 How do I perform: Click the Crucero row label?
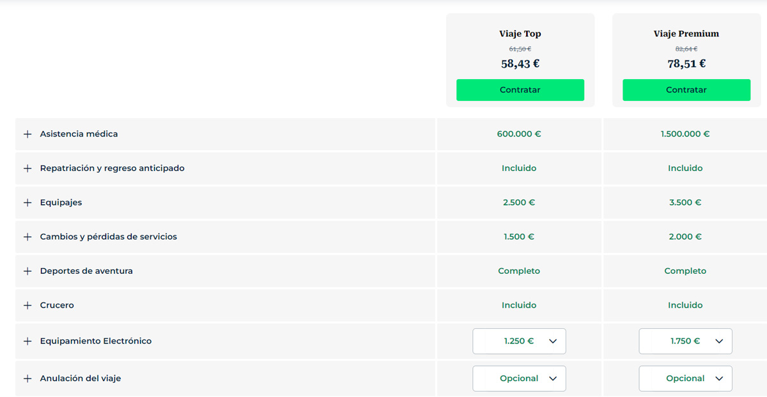pyautogui.click(x=57, y=305)
